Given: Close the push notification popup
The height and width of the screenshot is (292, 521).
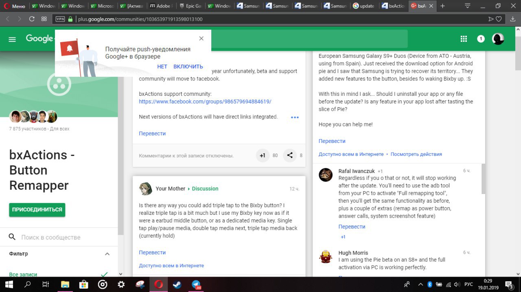Looking at the screenshot, I should (201, 38).
